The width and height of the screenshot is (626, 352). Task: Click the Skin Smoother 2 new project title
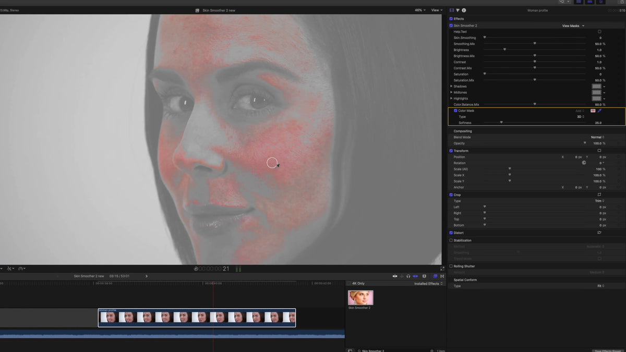click(218, 10)
